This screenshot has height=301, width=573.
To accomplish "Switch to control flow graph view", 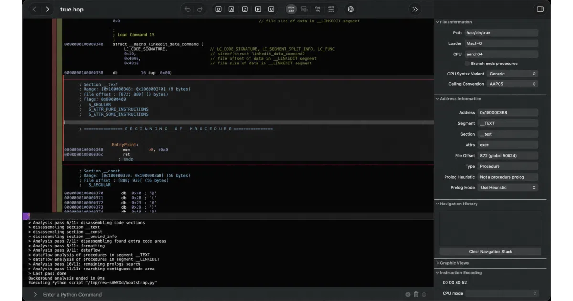I will [304, 9].
